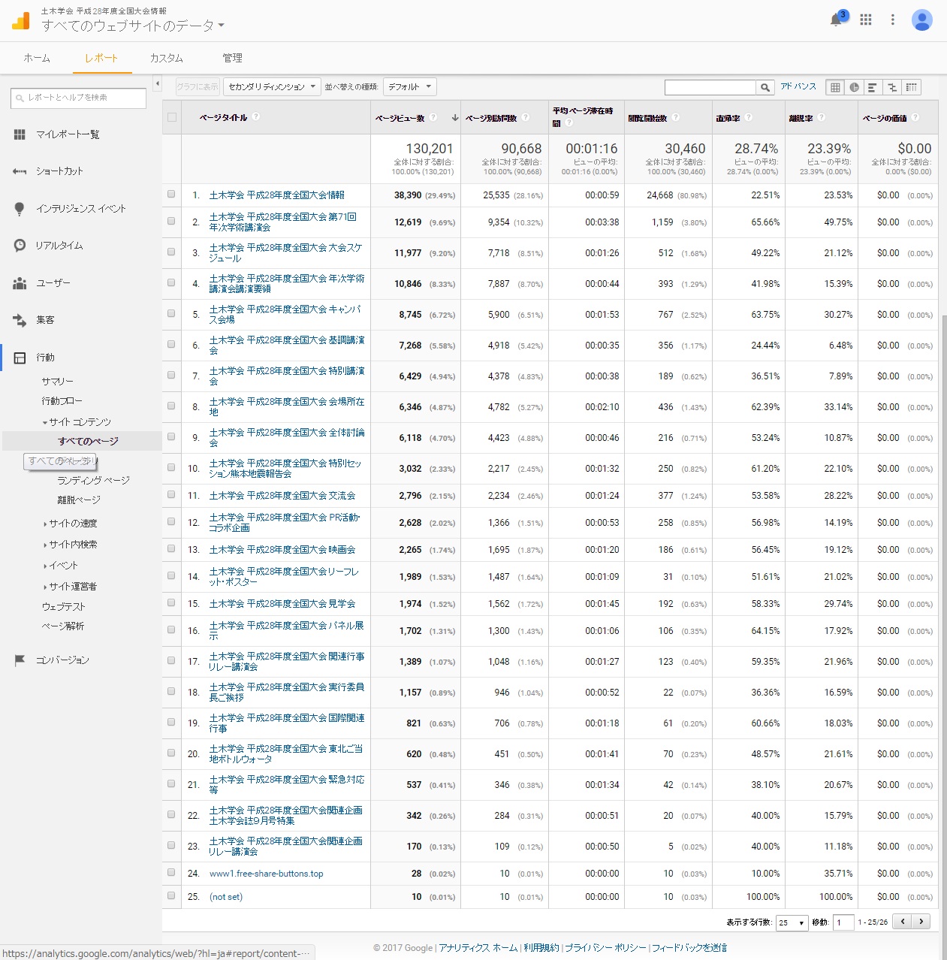Collapse the left sidebar with arrow

[157, 83]
